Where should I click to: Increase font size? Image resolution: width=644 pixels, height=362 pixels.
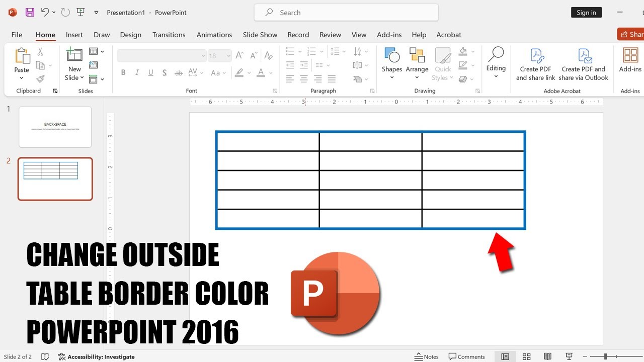click(240, 56)
